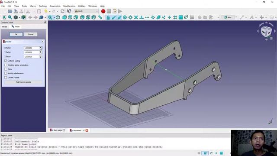
Task: Toggle the Snap Lock padlock icon
Action: pyautogui.click(x=108, y=17)
